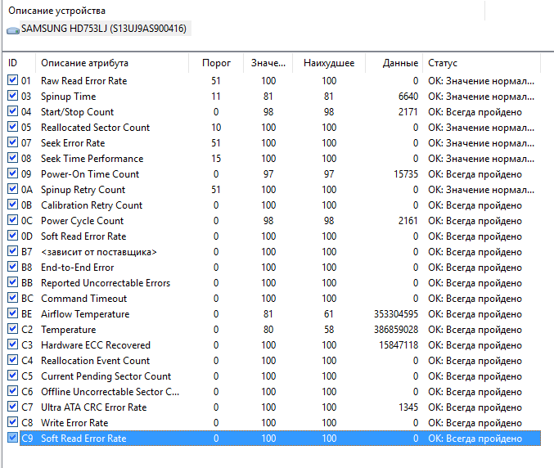The width and height of the screenshot is (554, 468).
Task: Select the Ultra ATA CRC Error Rate row
Action: pyautogui.click(x=280, y=407)
